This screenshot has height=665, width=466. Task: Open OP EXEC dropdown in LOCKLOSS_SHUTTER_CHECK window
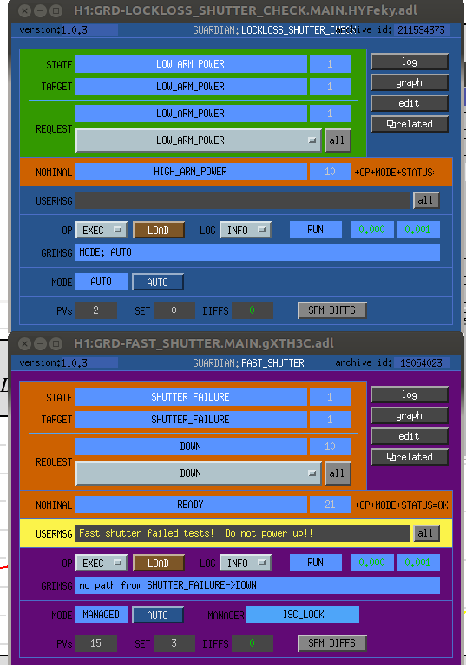101,230
